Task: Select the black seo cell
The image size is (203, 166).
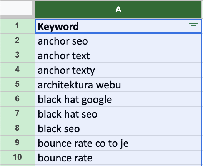Action: 118,129
